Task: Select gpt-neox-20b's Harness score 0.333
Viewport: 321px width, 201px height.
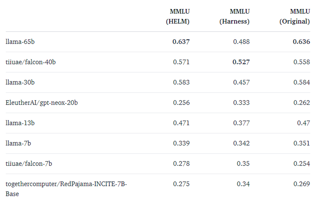Action: click(241, 103)
